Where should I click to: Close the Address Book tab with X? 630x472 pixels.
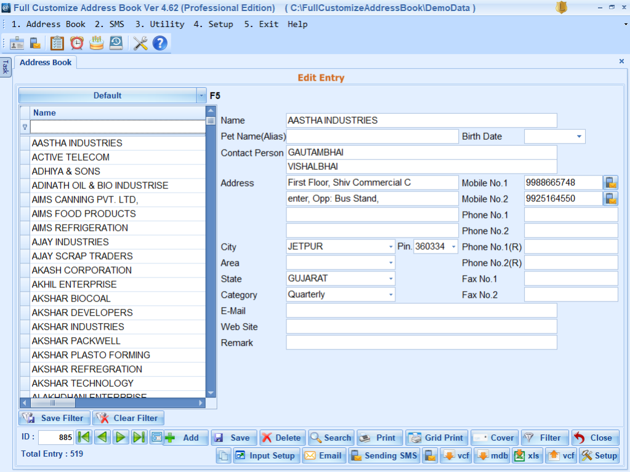pos(621,62)
